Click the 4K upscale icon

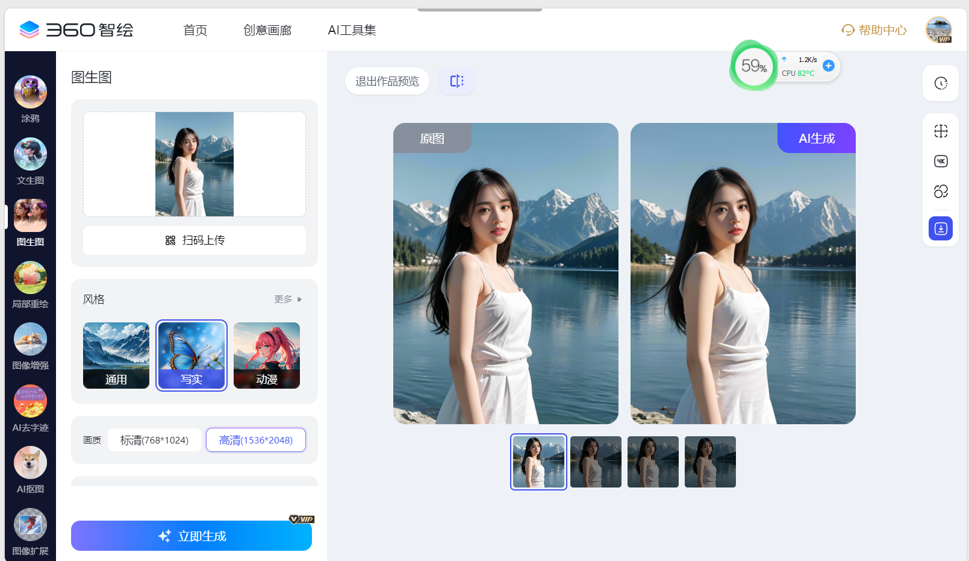coord(941,161)
